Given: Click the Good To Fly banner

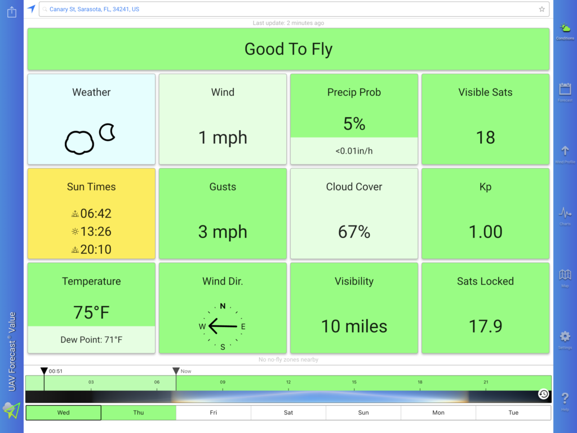Looking at the screenshot, I should pos(288,49).
